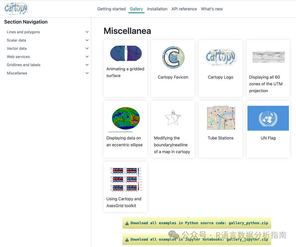Image resolution: width=296 pixels, height=247 pixels.
Task: Open Vector data sidebar link
Action: [17, 48]
